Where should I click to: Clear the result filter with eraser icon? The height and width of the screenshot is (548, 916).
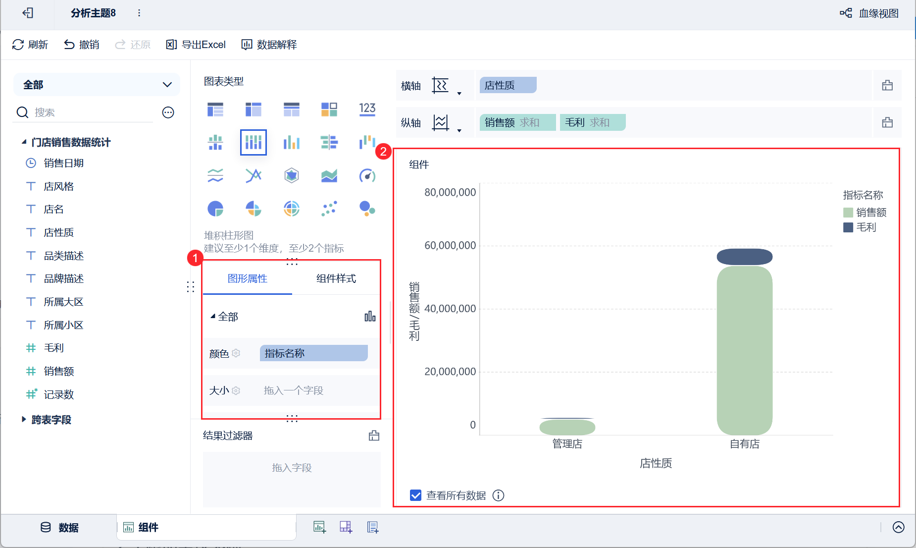click(x=374, y=436)
